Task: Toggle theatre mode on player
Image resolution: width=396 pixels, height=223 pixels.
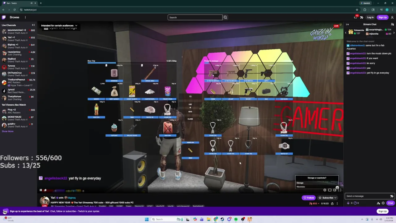Action: click(335, 190)
